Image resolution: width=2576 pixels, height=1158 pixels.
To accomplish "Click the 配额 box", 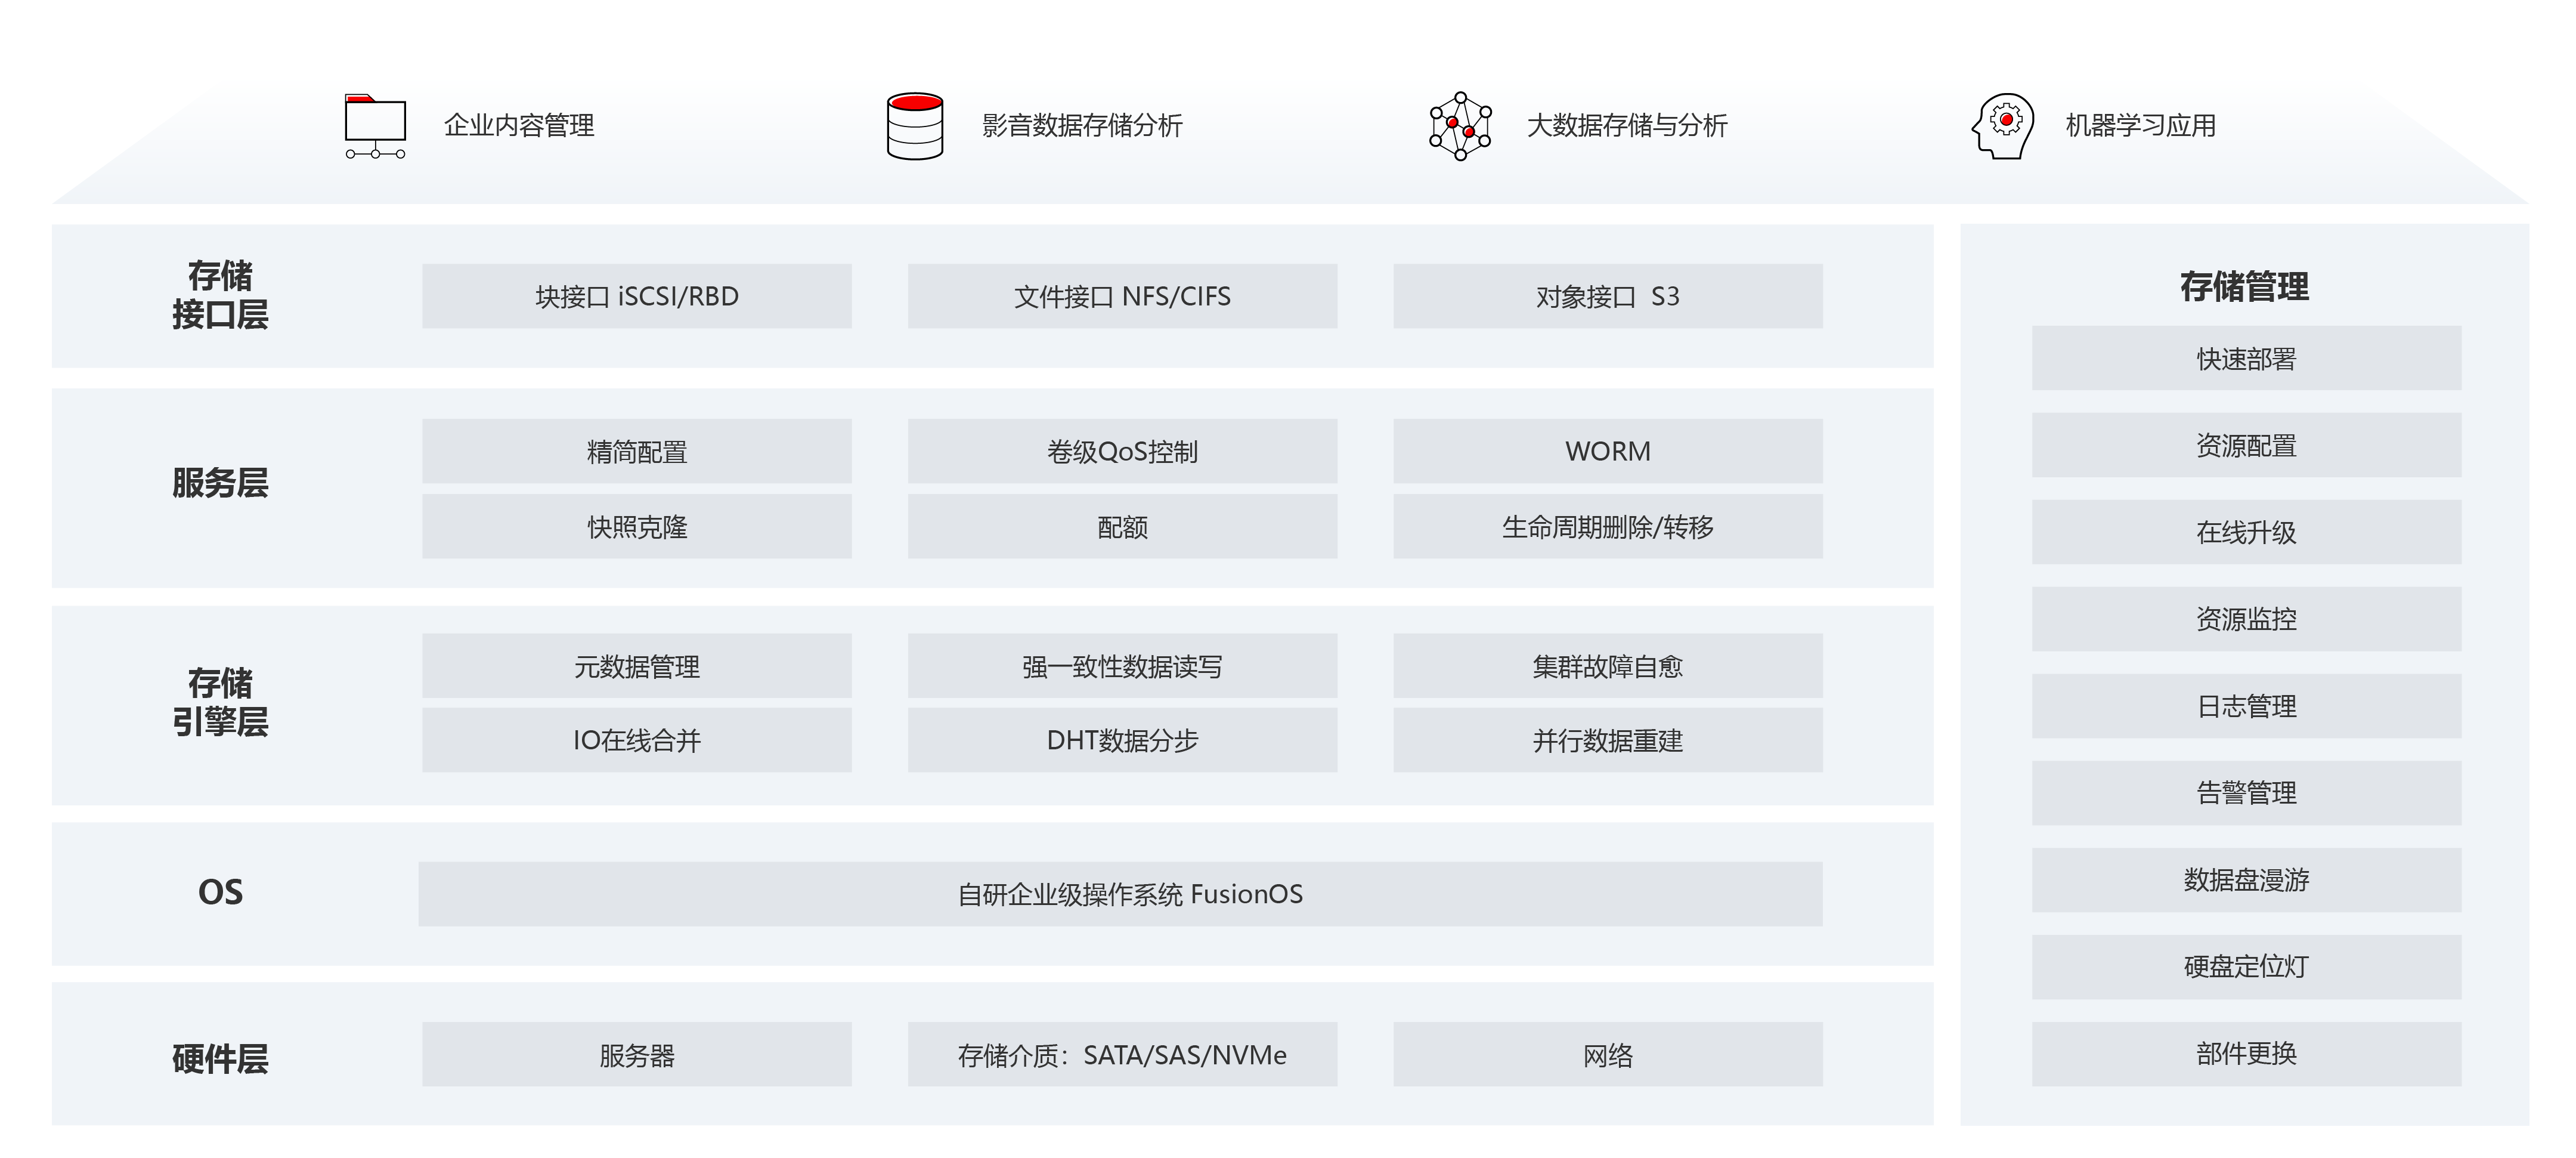I will [1122, 526].
